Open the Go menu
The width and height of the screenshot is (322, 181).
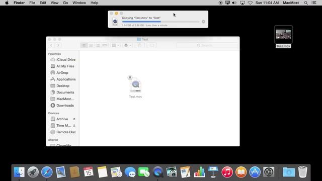click(x=65, y=3)
